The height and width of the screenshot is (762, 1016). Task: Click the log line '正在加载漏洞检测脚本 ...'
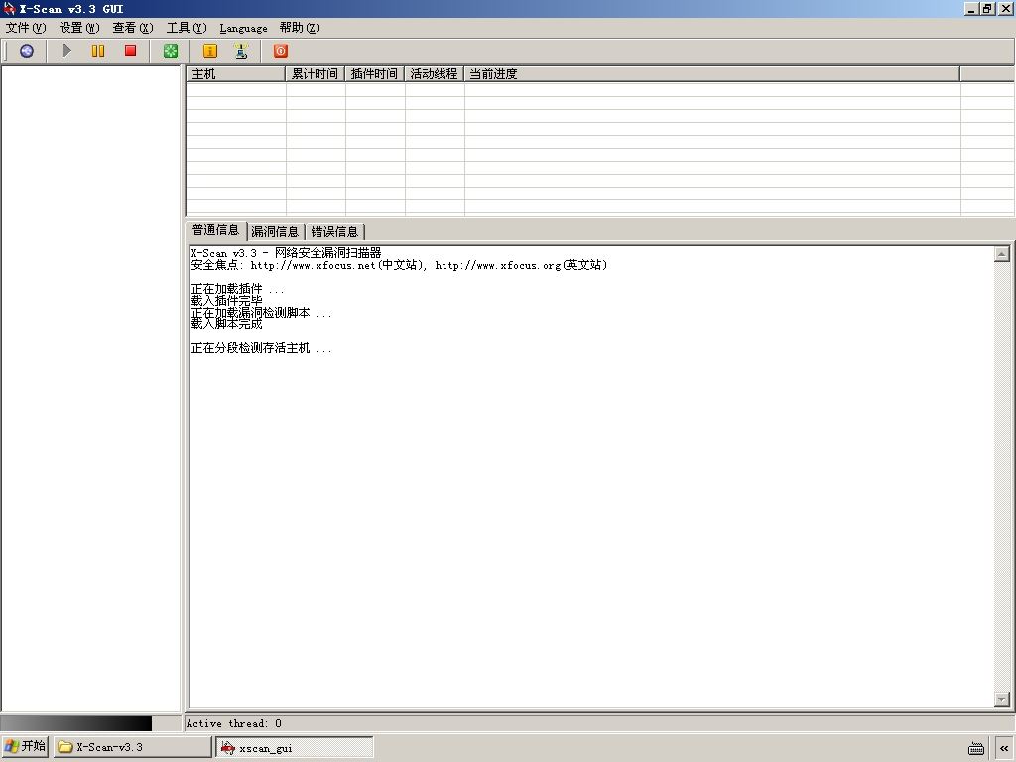tap(261, 313)
